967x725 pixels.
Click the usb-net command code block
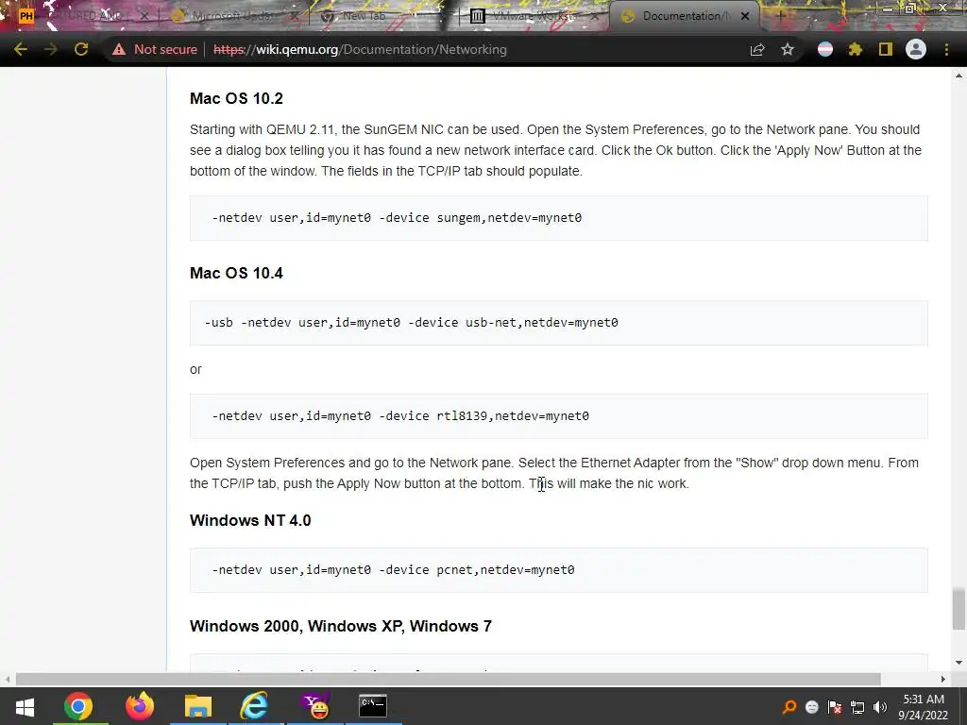[559, 323]
